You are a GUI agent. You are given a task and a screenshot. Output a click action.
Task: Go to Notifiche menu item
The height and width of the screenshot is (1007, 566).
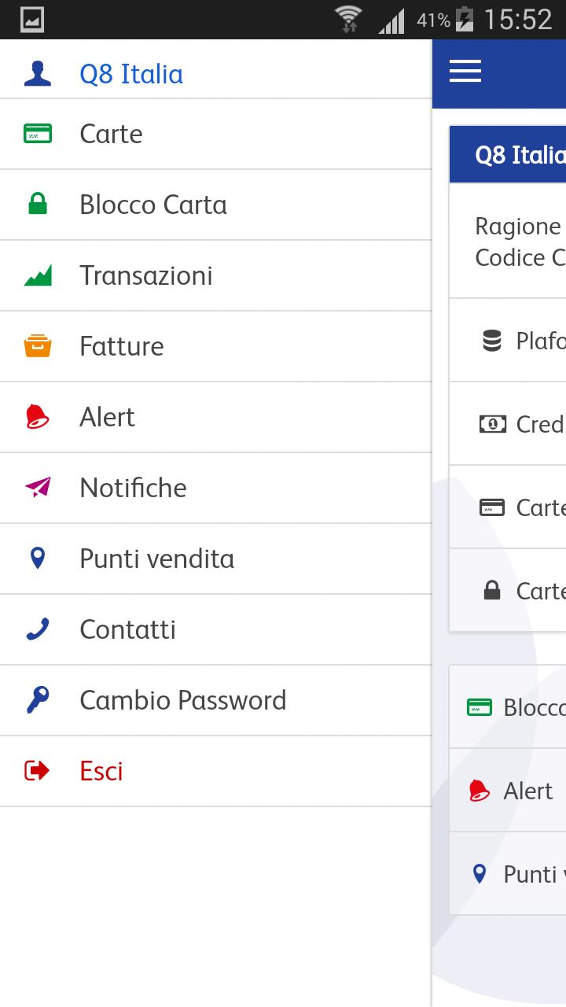[x=134, y=488]
